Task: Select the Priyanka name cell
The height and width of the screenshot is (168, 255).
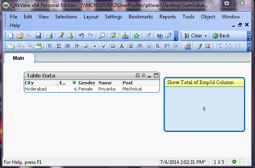Action: coord(110,89)
